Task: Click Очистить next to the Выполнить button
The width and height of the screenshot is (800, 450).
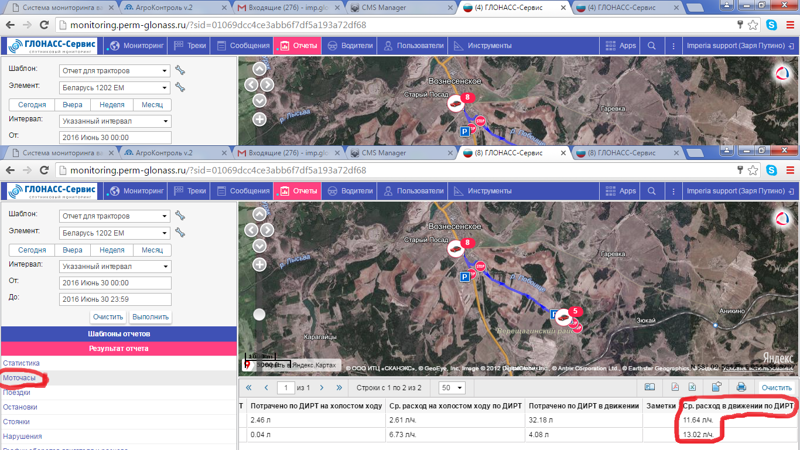Action: (108, 317)
